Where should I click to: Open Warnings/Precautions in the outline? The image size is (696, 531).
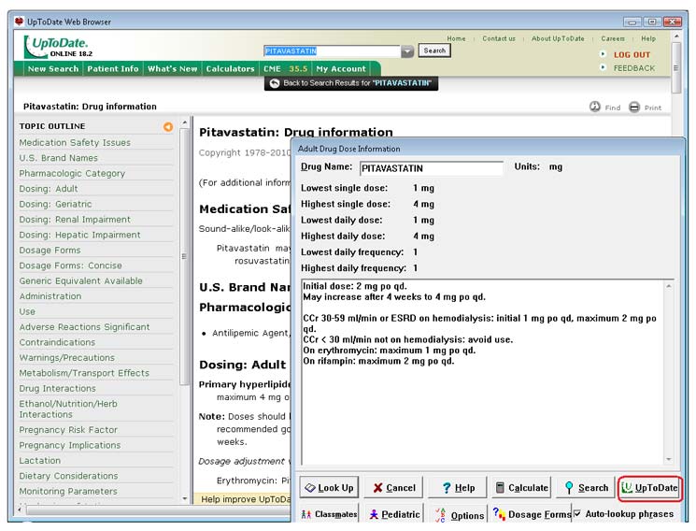coord(66,358)
